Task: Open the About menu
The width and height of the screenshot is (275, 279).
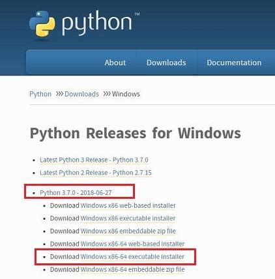Action: pyautogui.click(x=115, y=63)
